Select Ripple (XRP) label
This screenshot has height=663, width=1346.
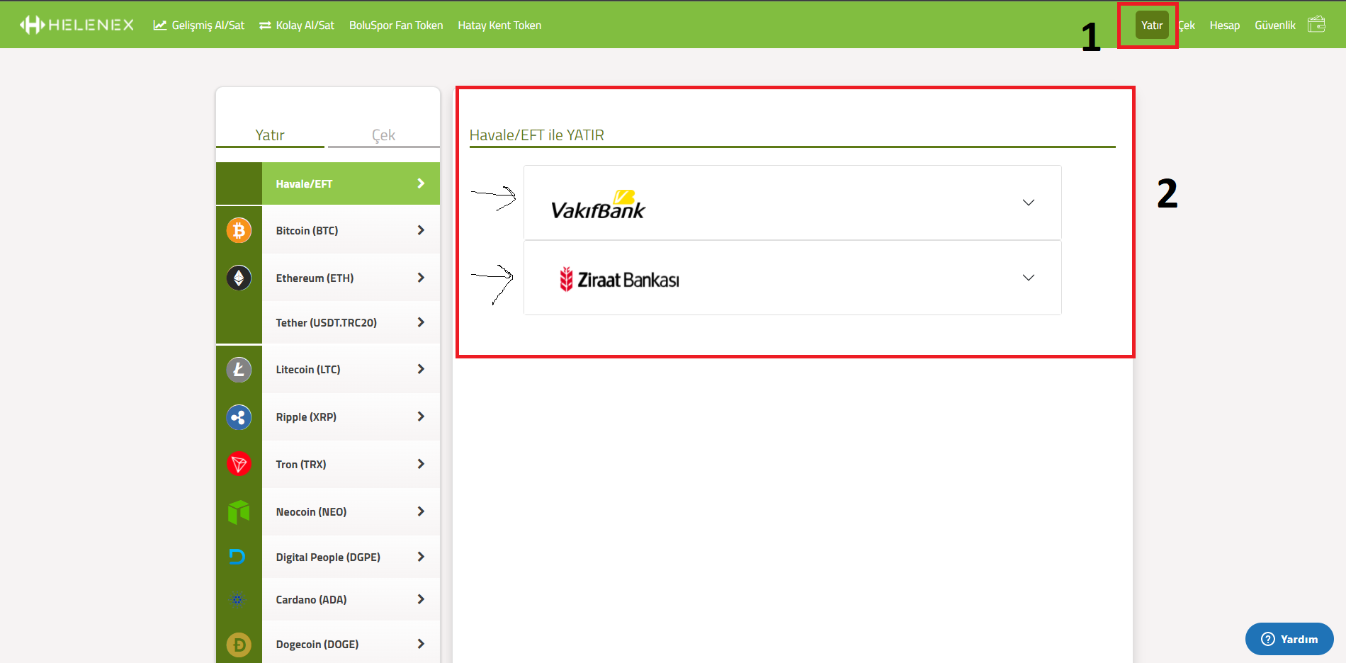[x=306, y=417]
